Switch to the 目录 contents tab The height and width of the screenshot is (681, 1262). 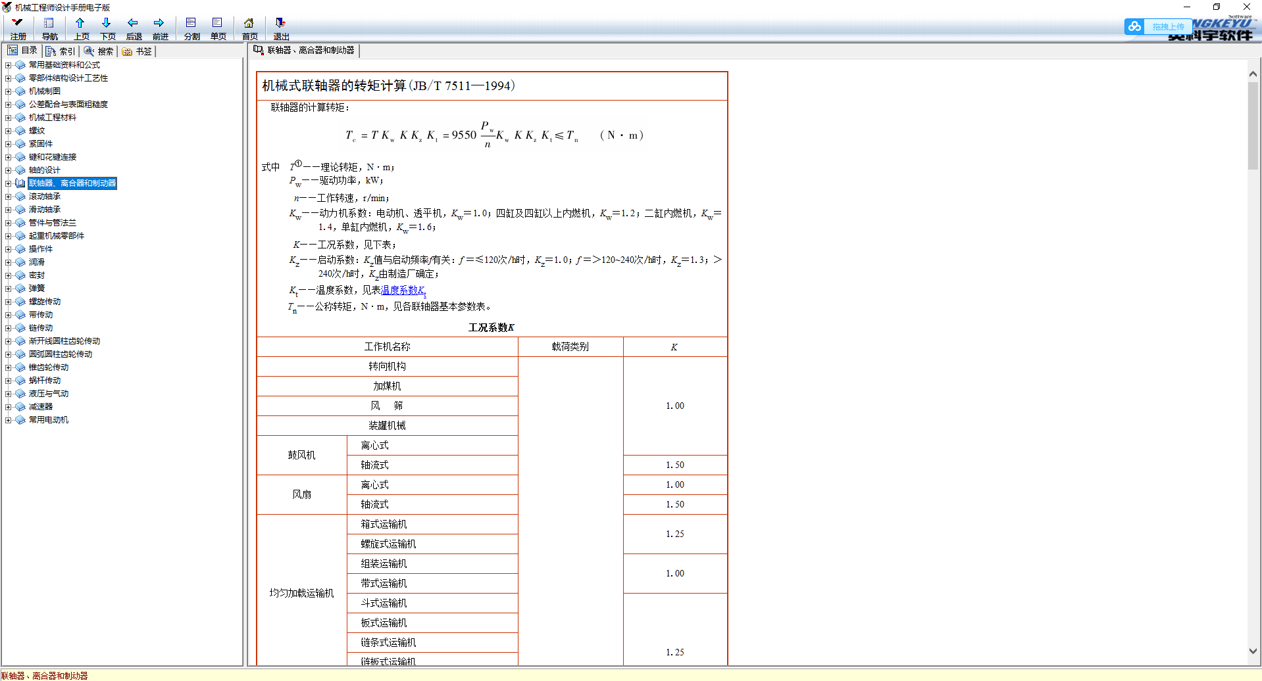(x=23, y=51)
